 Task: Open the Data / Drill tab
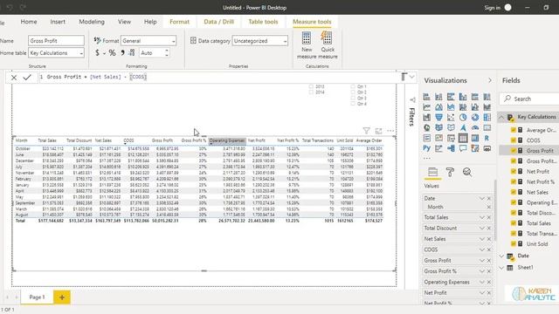click(x=219, y=22)
